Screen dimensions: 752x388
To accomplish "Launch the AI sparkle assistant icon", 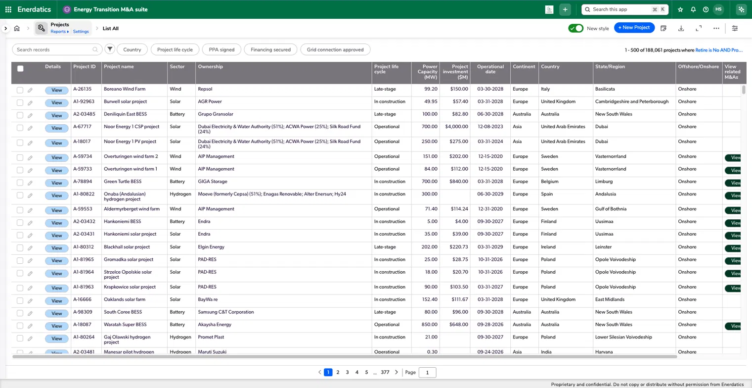I will click(741, 9).
